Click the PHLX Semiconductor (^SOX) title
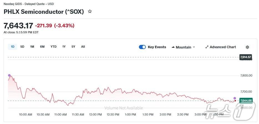259x124 pixels. point(44,12)
